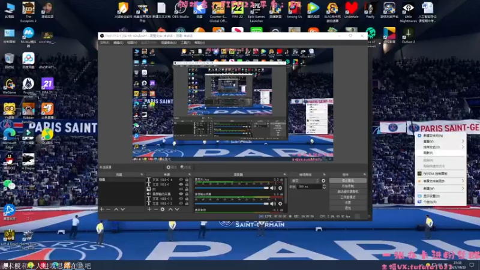Open OBS 编辑(E) menu
This screenshot has height=270, width=480.
pos(118,43)
